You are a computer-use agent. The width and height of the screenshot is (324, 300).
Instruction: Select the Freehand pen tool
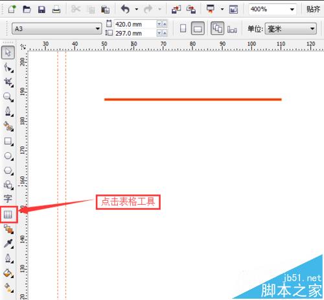[8, 111]
